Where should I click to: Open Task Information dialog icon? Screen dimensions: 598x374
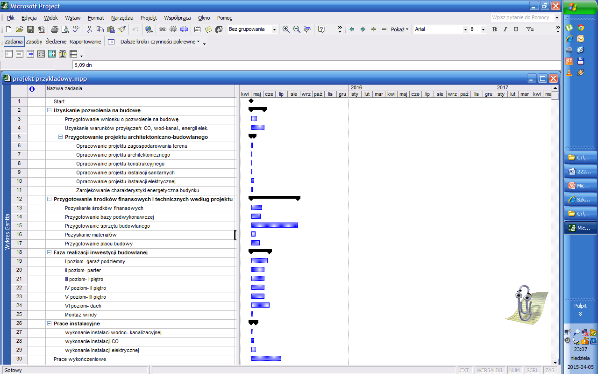tap(198, 29)
